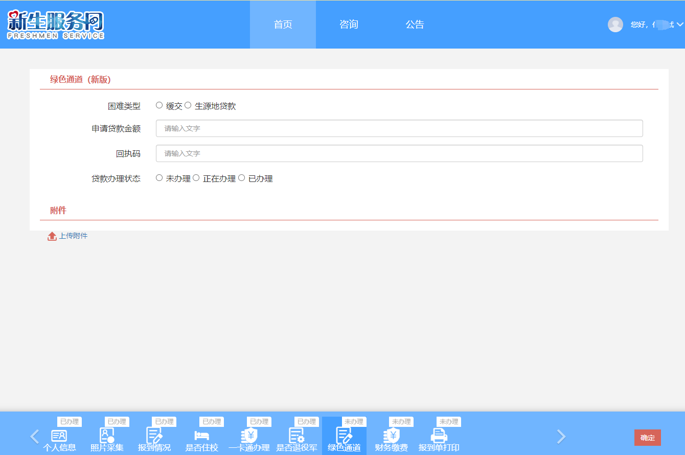
Task: Click the 确定 confirm button
Action: 648,438
